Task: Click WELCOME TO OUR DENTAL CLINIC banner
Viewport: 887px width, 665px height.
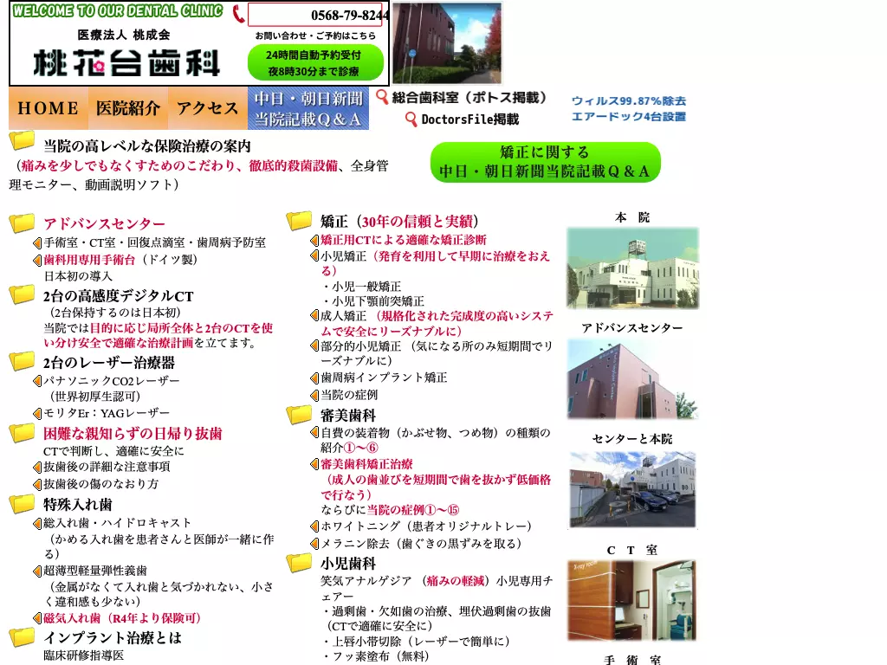Action: [x=118, y=10]
